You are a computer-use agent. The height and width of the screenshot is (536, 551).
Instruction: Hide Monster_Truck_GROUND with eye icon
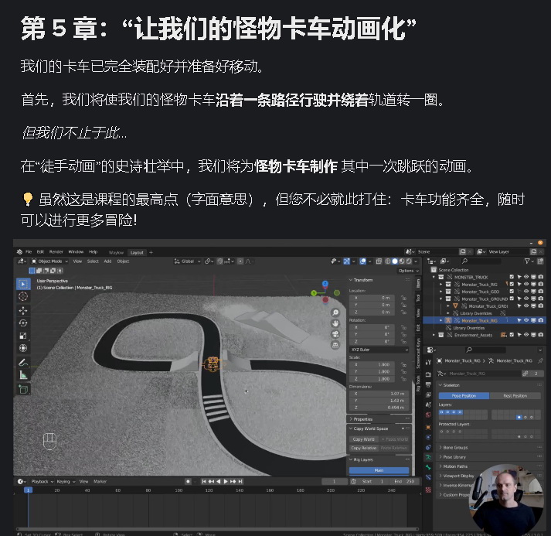[x=526, y=299]
